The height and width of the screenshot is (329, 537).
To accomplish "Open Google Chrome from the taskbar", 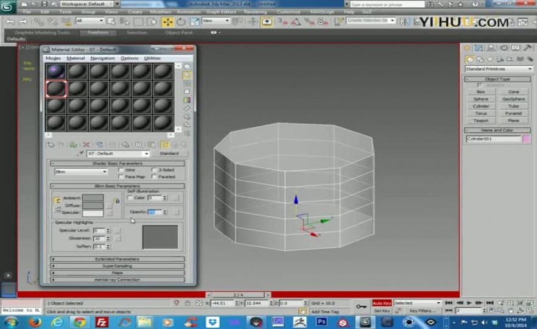I will pos(80,322).
